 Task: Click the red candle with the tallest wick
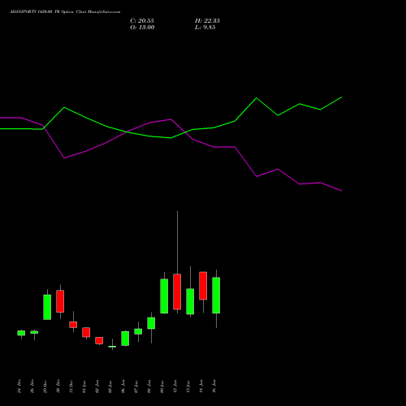click(x=177, y=292)
